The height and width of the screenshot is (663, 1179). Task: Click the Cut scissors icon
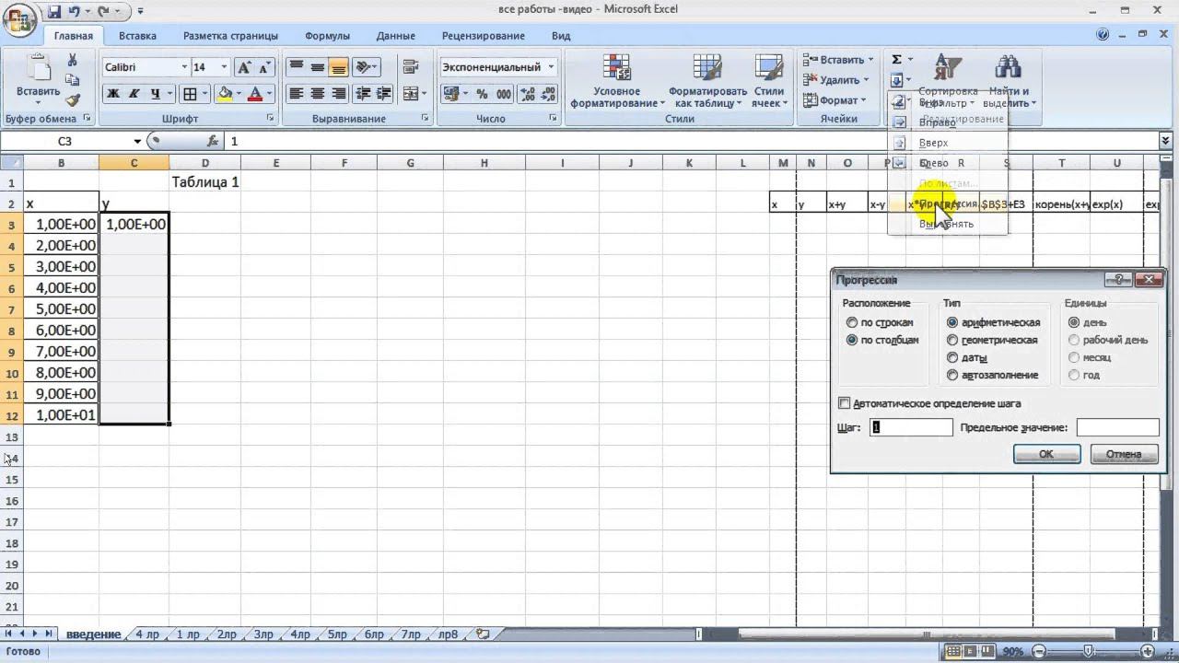(x=73, y=60)
